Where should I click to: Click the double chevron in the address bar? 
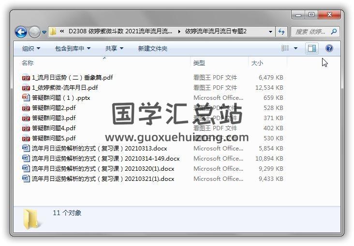point(62,31)
